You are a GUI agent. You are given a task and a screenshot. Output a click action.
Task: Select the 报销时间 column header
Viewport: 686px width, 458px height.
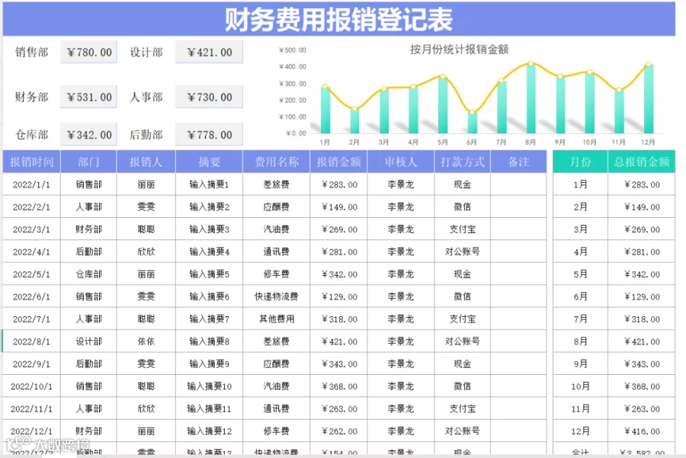(x=31, y=162)
